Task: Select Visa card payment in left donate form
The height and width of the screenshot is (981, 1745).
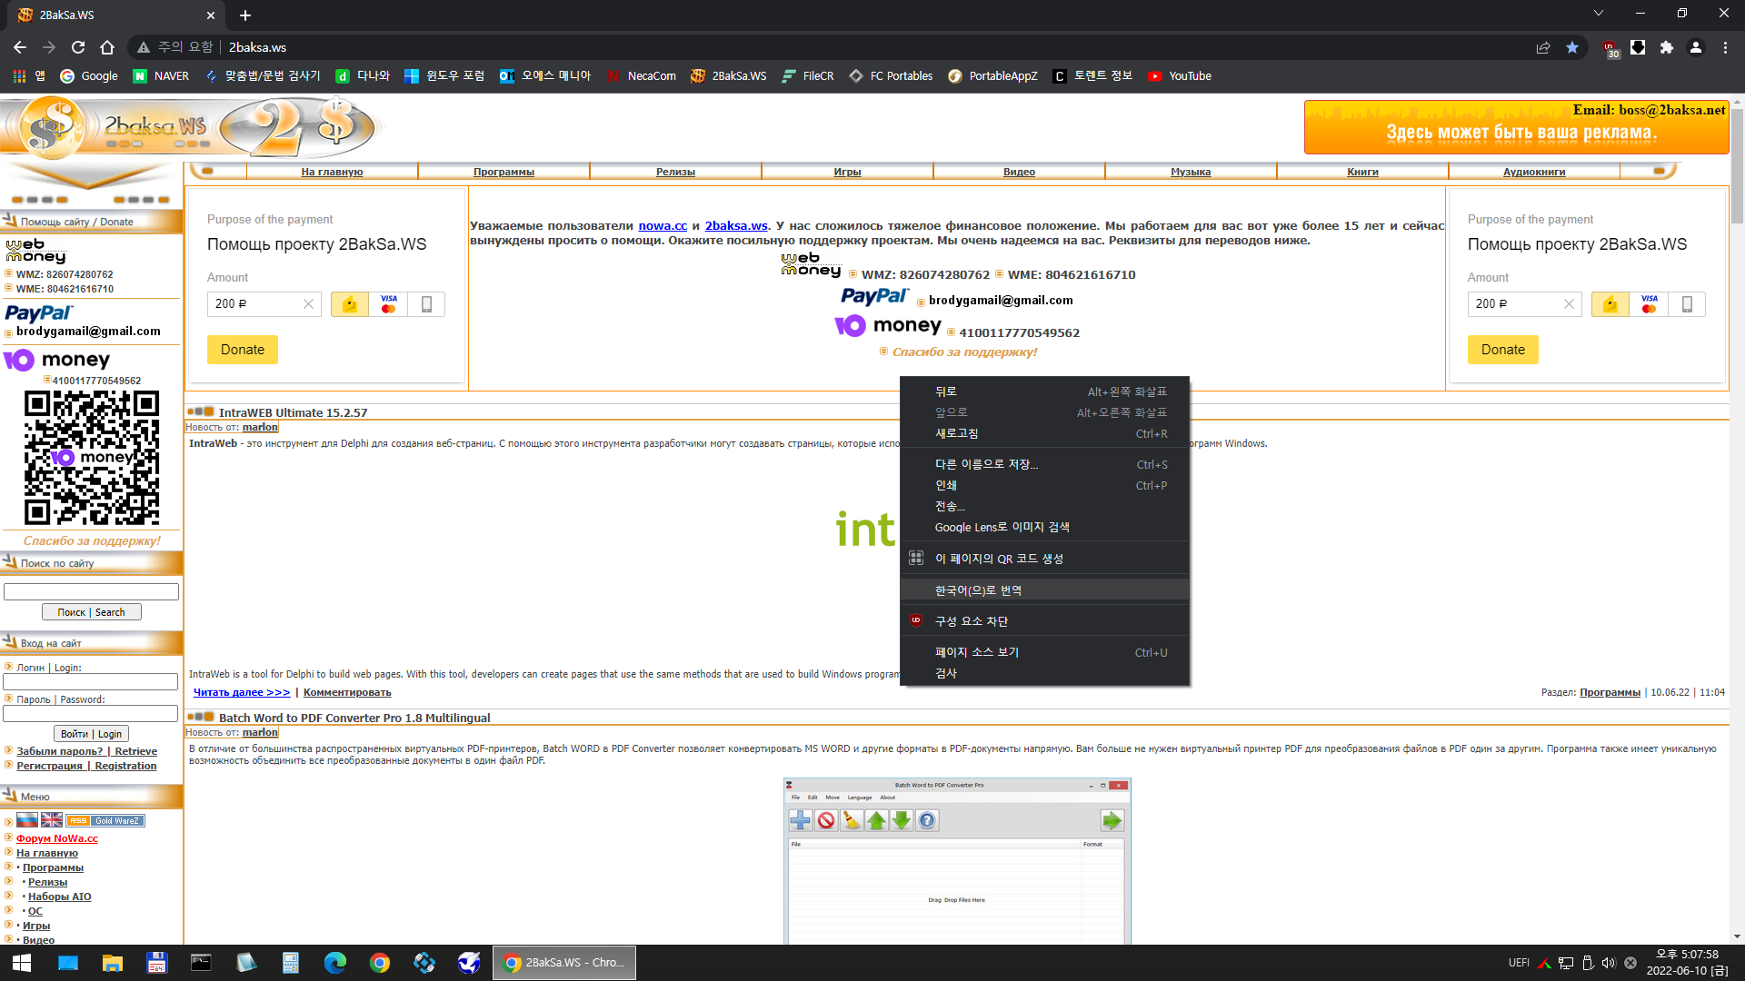Action: coord(388,304)
